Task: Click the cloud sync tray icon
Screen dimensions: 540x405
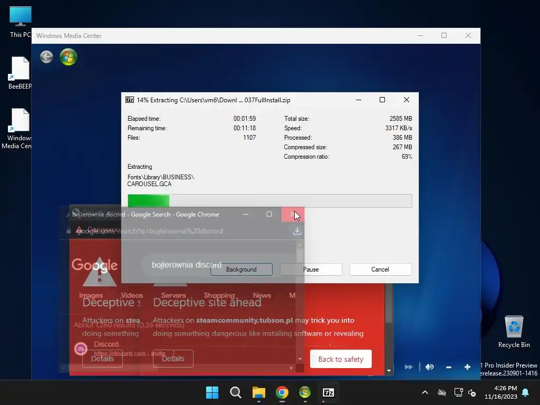Action: tap(442, 392)
